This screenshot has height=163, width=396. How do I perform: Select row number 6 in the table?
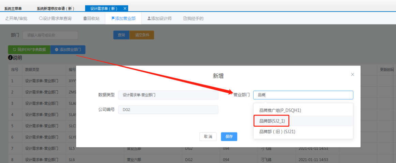tap(12, 137)
